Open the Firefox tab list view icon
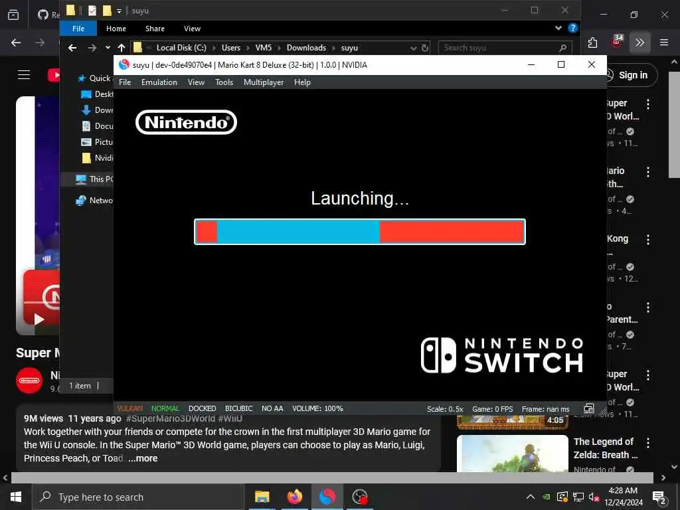 pyautogui.click(x=13, y=15)
